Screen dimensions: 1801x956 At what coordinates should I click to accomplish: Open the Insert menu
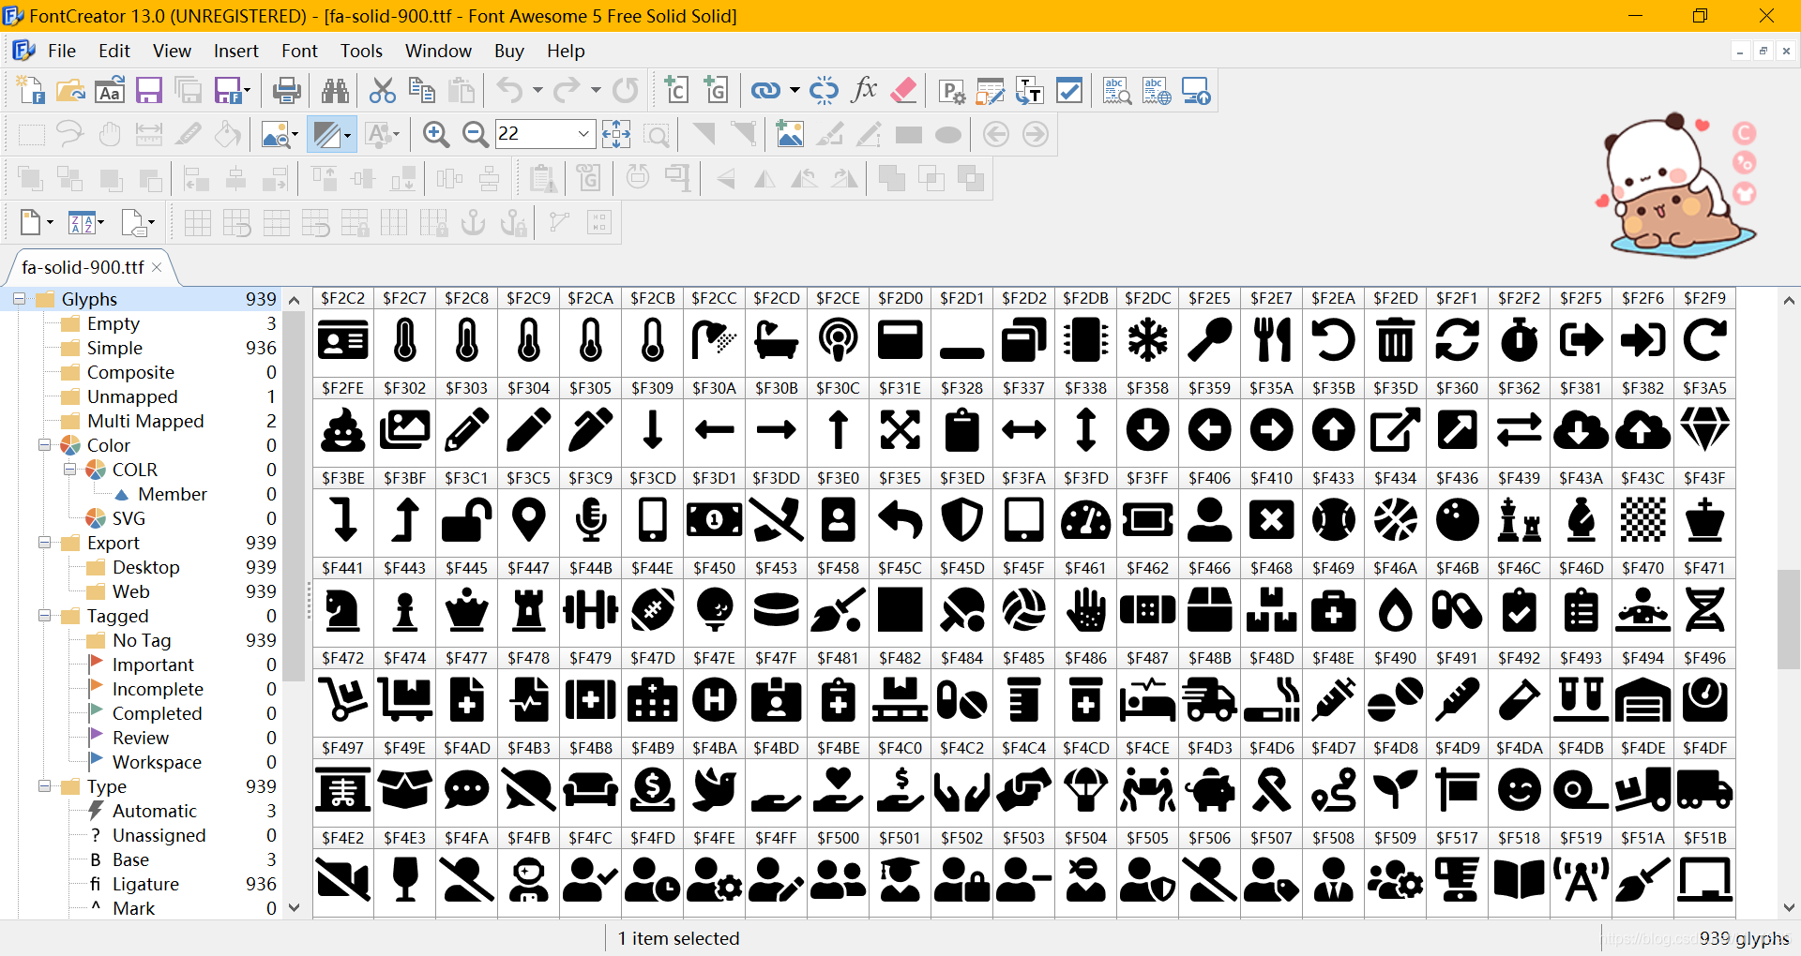235,51
